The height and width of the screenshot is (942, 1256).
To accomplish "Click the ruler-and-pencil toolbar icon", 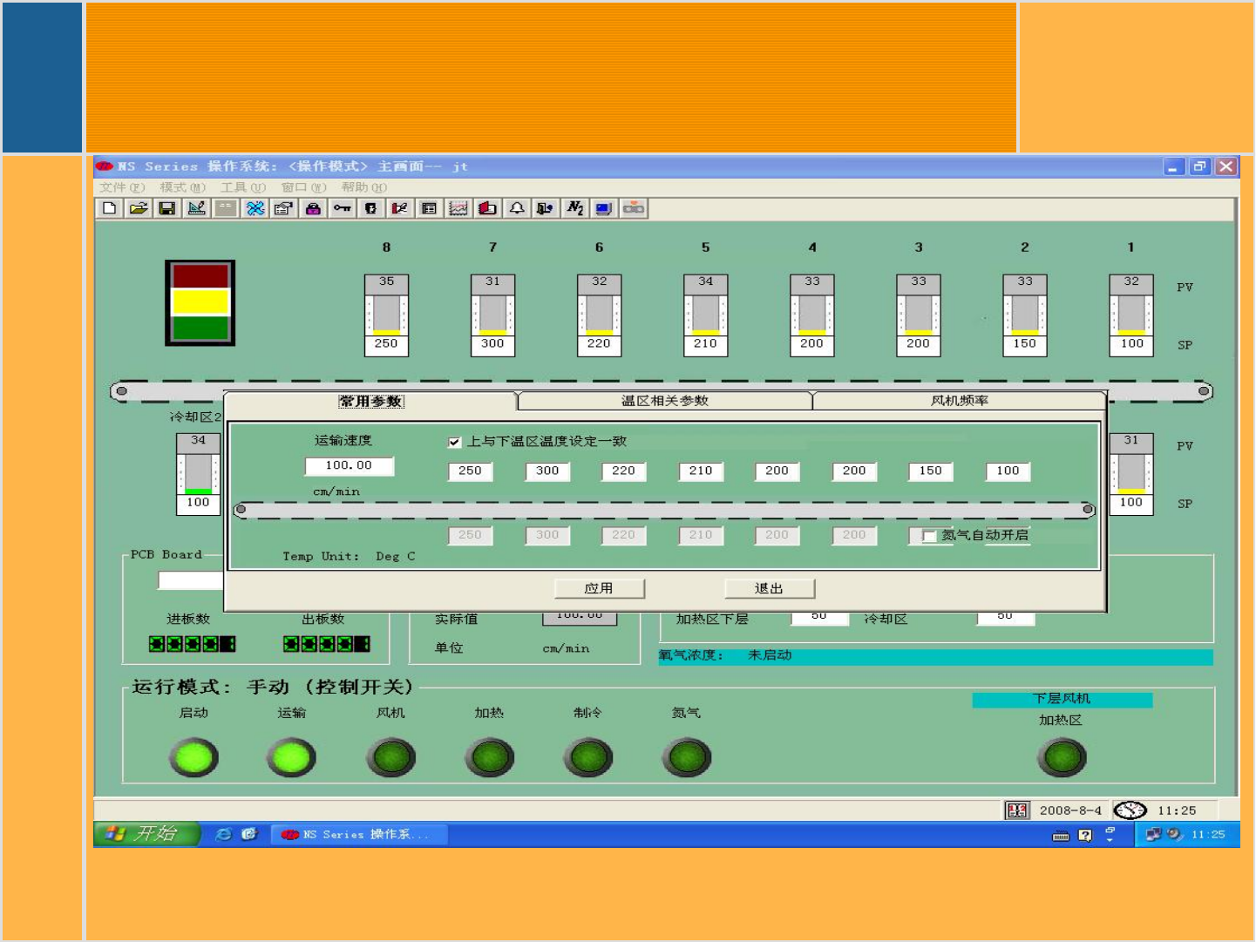I will click(x=196, y=208).
